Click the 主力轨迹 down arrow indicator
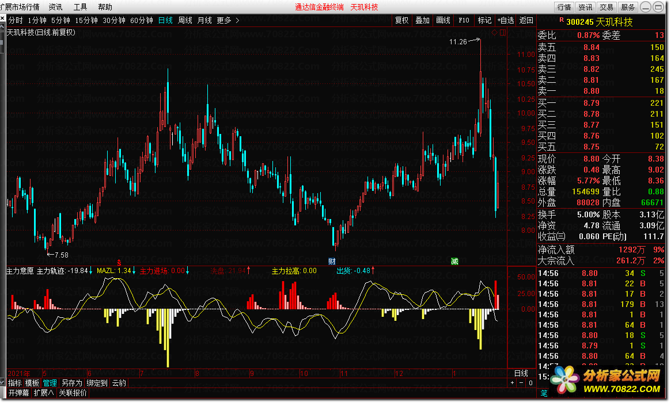Screen dimensions: 671x403 91,271
